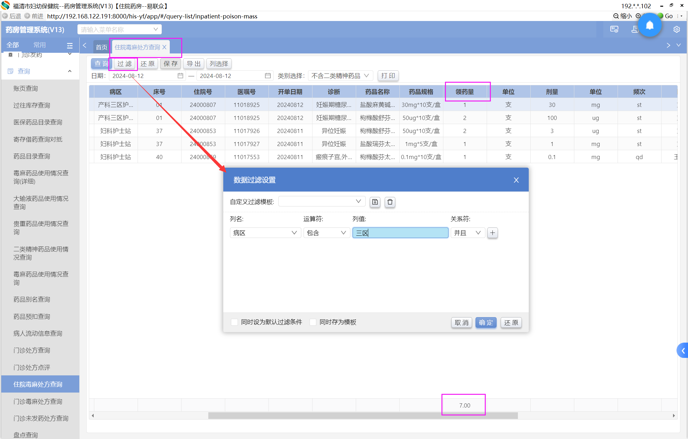Screen dimensions: 688x439
Task: Enable 同时设为默认过滤条件 checkbox
Action: tap(234, 322)
